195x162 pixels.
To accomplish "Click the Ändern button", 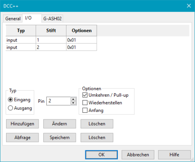I will (x=60, y=124).
